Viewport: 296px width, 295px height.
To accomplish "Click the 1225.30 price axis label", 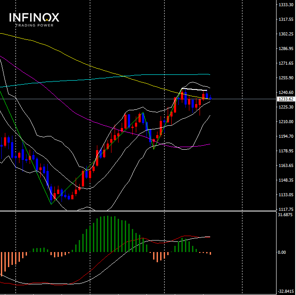I will (286, 107).
